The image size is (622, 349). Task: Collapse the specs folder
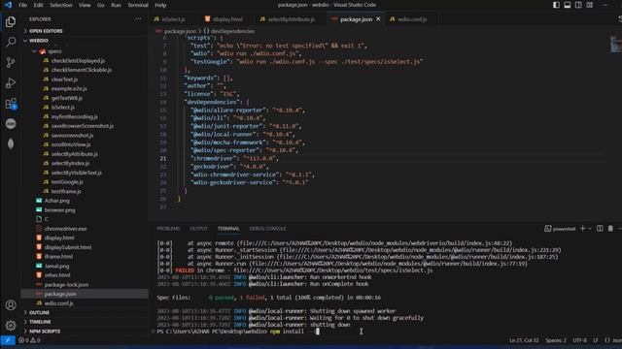click(x=85, y=51)
